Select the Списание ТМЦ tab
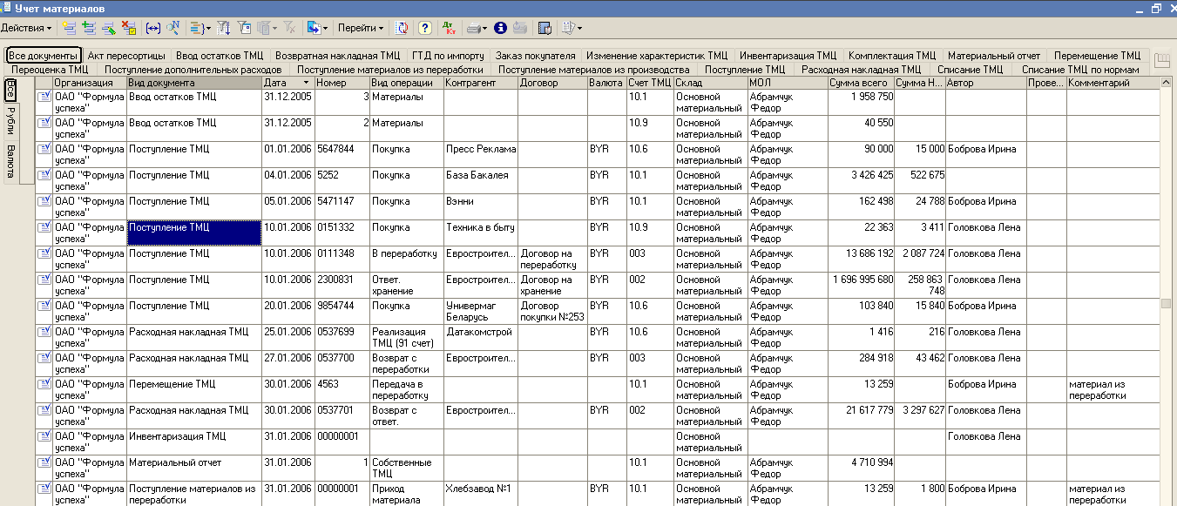The width and height of the screenshot is (1177, 506). pyautogui.click(x=971, y=70)
